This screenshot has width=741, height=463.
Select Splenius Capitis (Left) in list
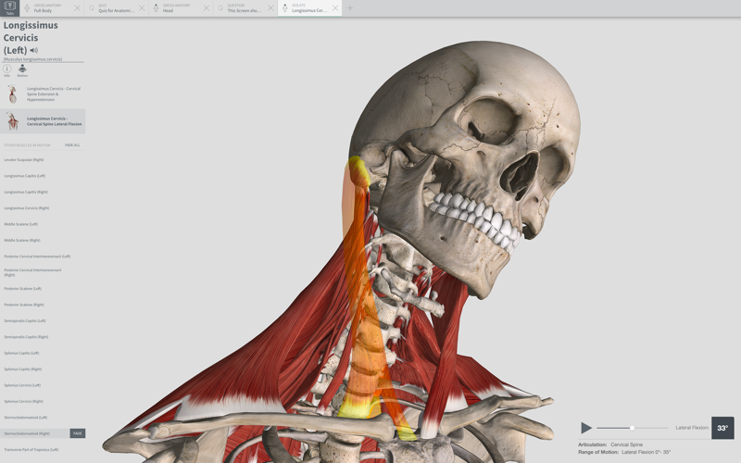(21, 353)
